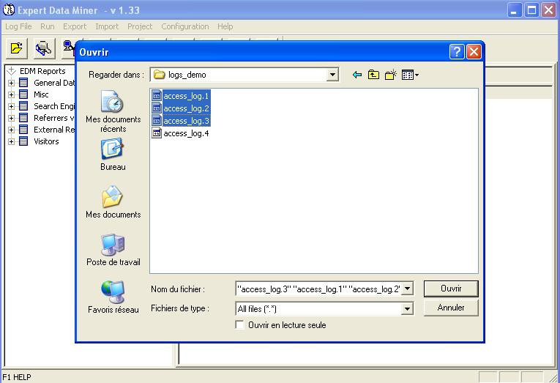560x383 pixels.
Task: Minimize the Expert Data Miner window
Action: 515,10
